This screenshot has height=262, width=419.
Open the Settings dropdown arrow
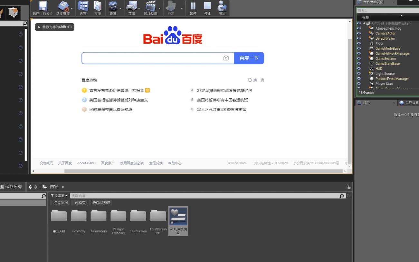pyautogui.click(x=120, y=8)
